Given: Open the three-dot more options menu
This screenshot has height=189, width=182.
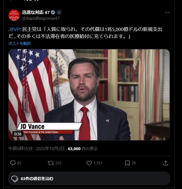Looking at the screenshot, I should (167, 12).
